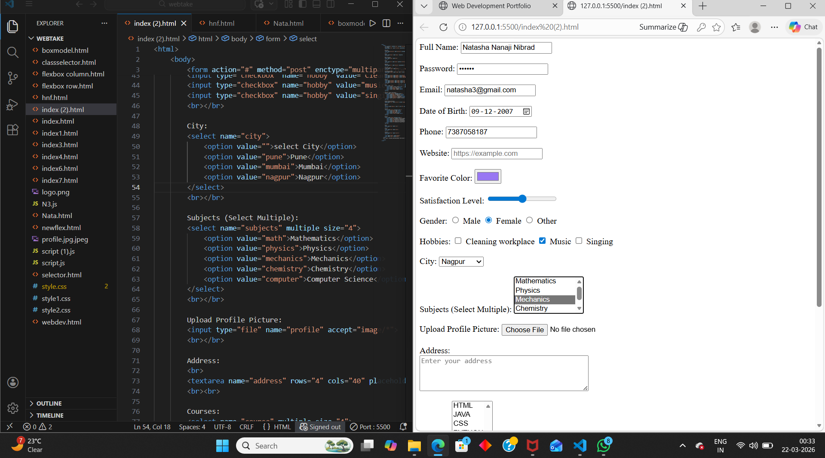Screen dimensions: 825x458
Task: Check the Singing hobby checkbox
Action: (579, 241)
